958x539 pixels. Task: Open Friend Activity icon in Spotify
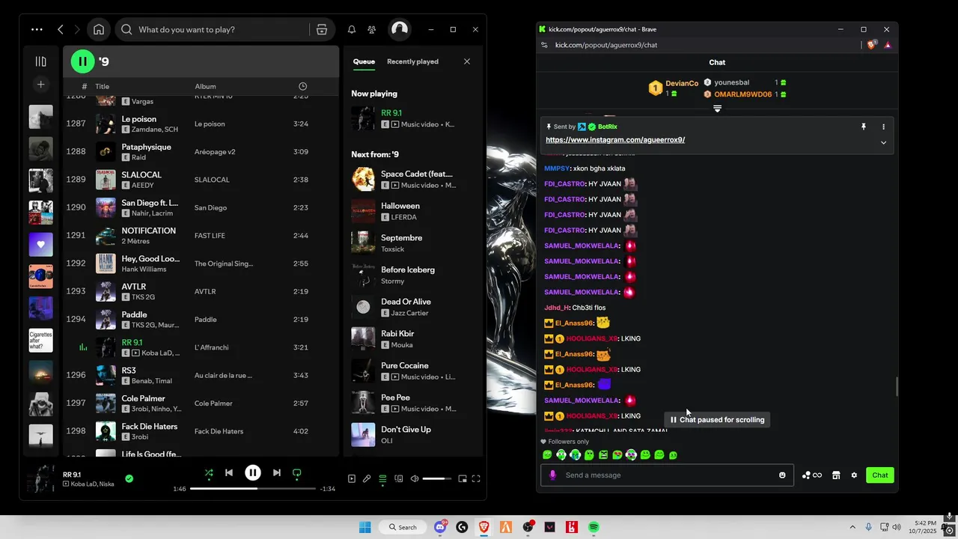click(372, 29)
